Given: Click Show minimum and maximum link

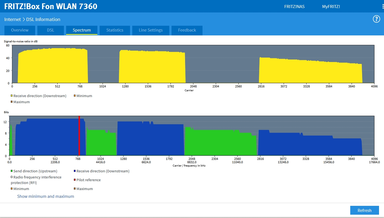Looking at the screenshot, I should 46,196.
